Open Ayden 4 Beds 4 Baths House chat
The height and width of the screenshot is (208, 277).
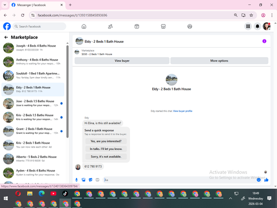[33, 173]
